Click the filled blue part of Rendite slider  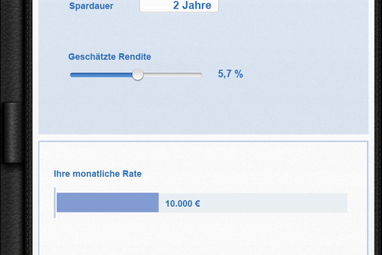(102, 75)
